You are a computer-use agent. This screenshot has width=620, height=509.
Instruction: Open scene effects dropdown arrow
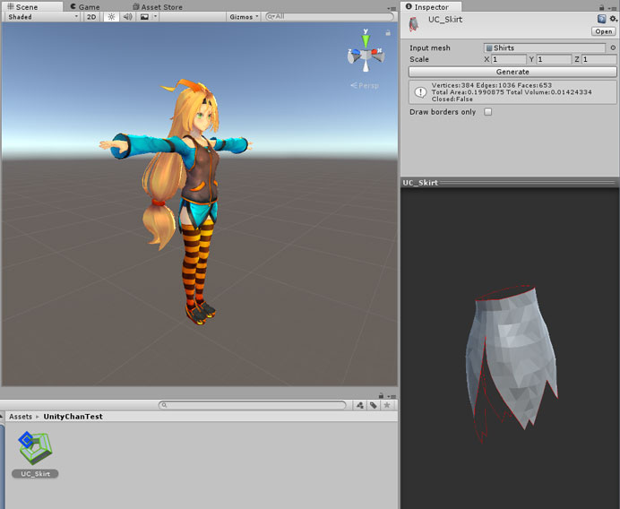(x=155, y=17)
